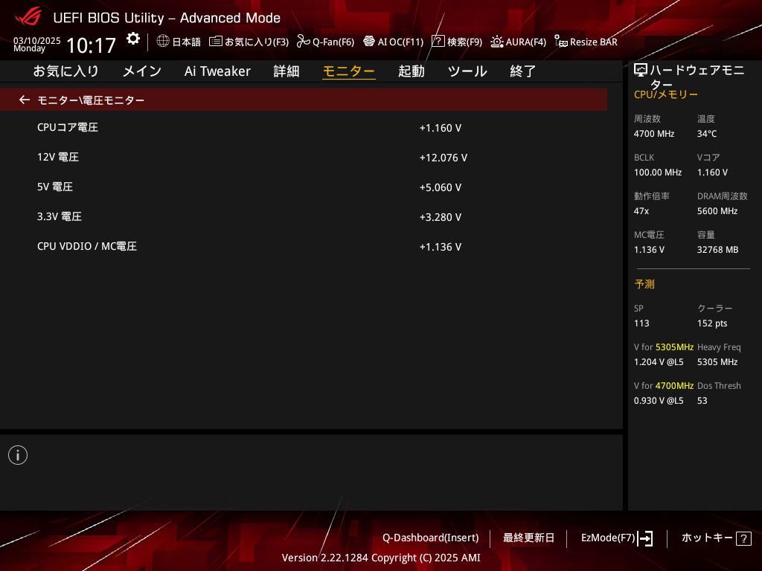Click the hotkey question mark box

pos(743,538)
